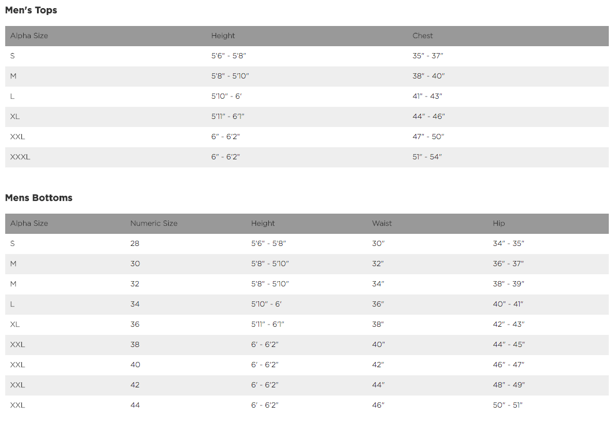
Task: Select the 36" waist value
Action: [378, 304]
